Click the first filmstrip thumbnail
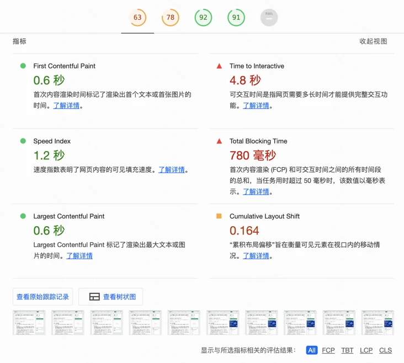Screen dimensions: 404x363 (x=29, y=323)
